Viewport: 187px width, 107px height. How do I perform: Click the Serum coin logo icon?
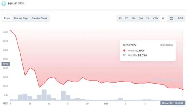pos(4,3)
